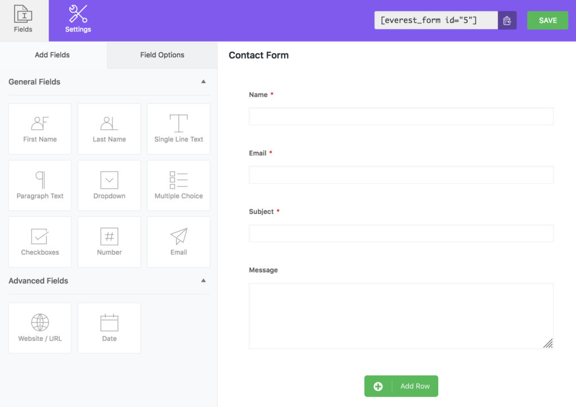Collapse the General Fields section
This screenshot has width=576, height=407.
tap(203, 81)
